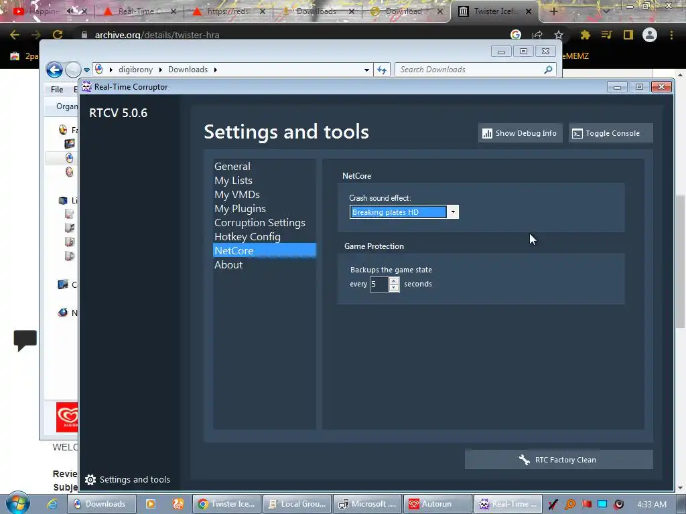Open the Local Group taskbar button
The width and height of the screenshot is (686, 514).
coord(297,504)
